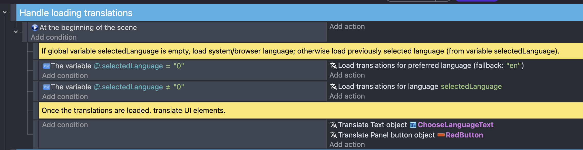Add action to the beginning of scene event
583x150 pixels.
(347, 27)
